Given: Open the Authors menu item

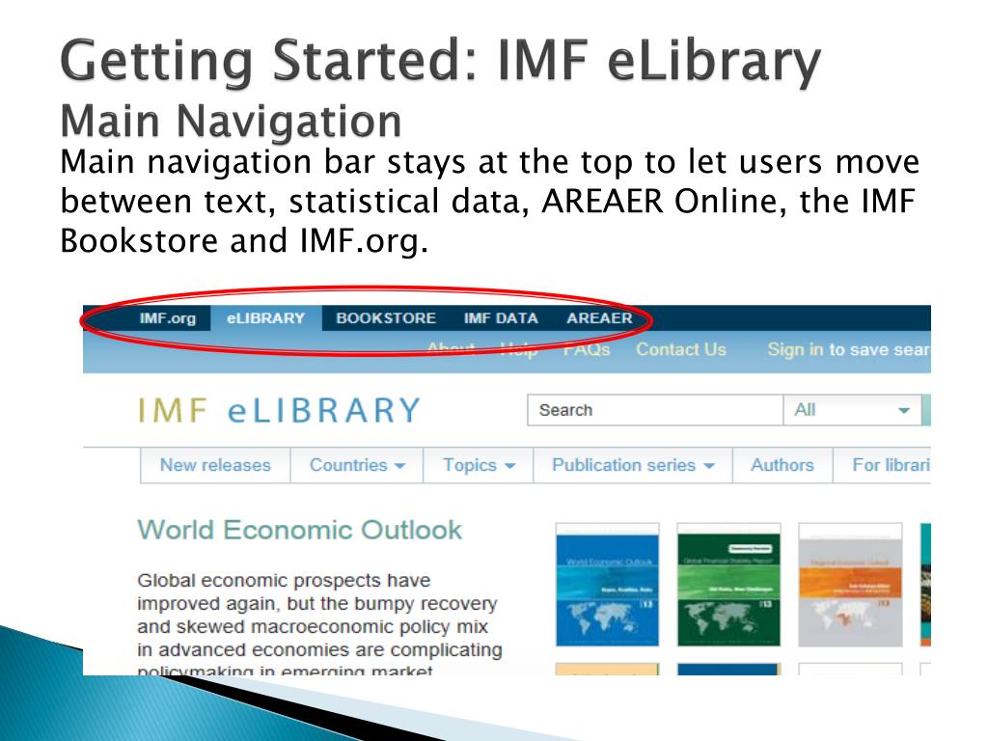Looking at the screenshot, I should [x=782, y=465].
